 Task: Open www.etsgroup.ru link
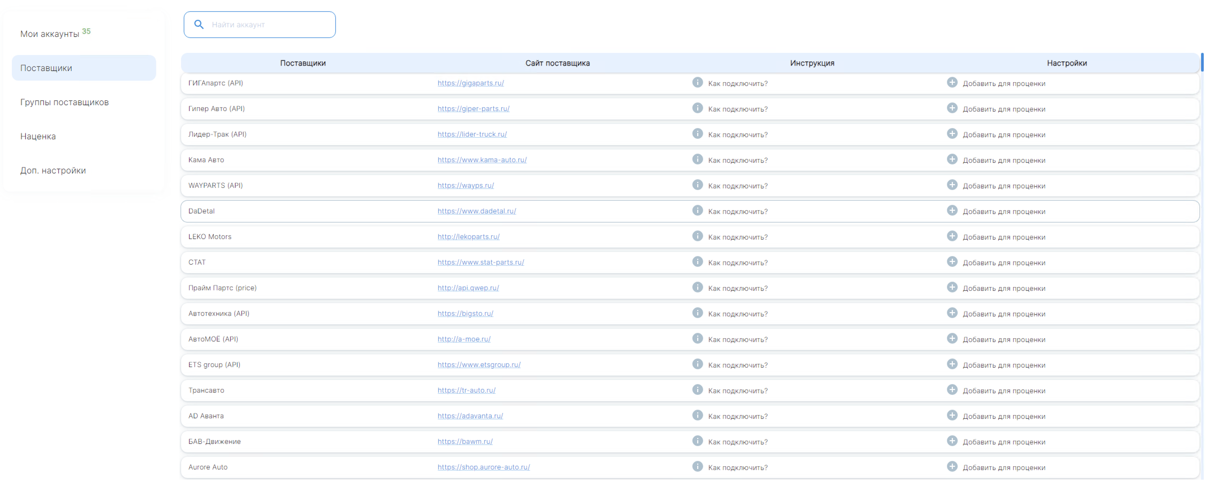pos(479,365)
